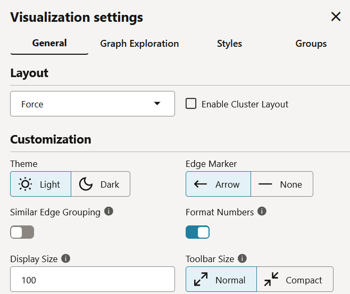350x294 pixels.
Task: Click the moon icon for Dark theme
Action: (x=86, y=184)
